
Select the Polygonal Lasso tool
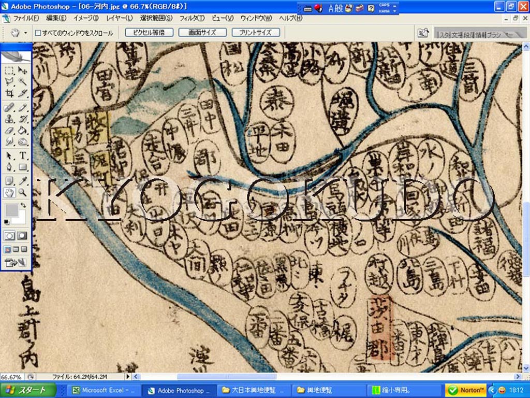coord(9,81)
